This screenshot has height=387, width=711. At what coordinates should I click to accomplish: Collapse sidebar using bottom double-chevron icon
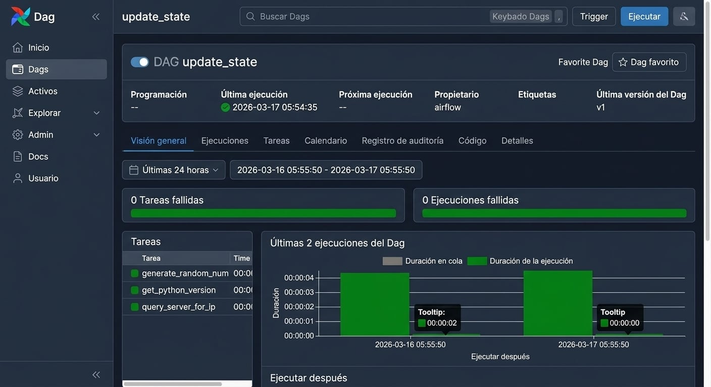pos(96,374)
